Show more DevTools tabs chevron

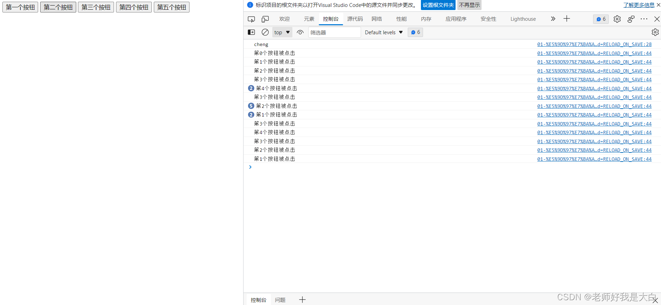coord(553,19)
